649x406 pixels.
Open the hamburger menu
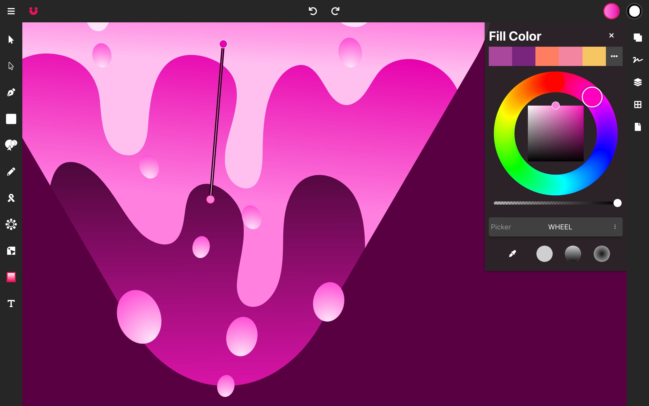[11, 11]
